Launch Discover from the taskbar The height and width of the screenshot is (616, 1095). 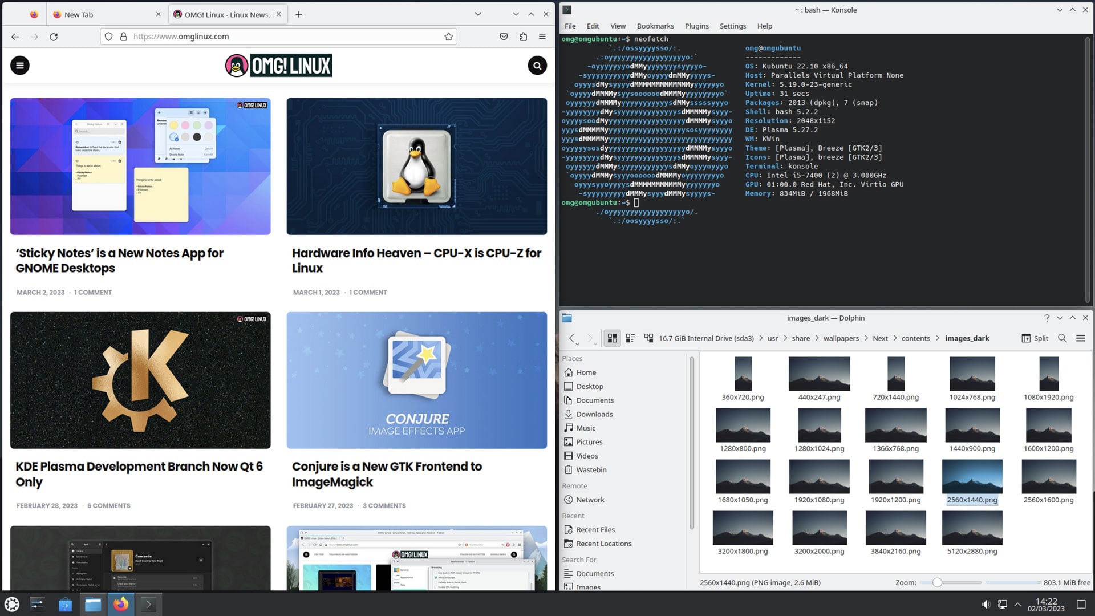(65, 604)
